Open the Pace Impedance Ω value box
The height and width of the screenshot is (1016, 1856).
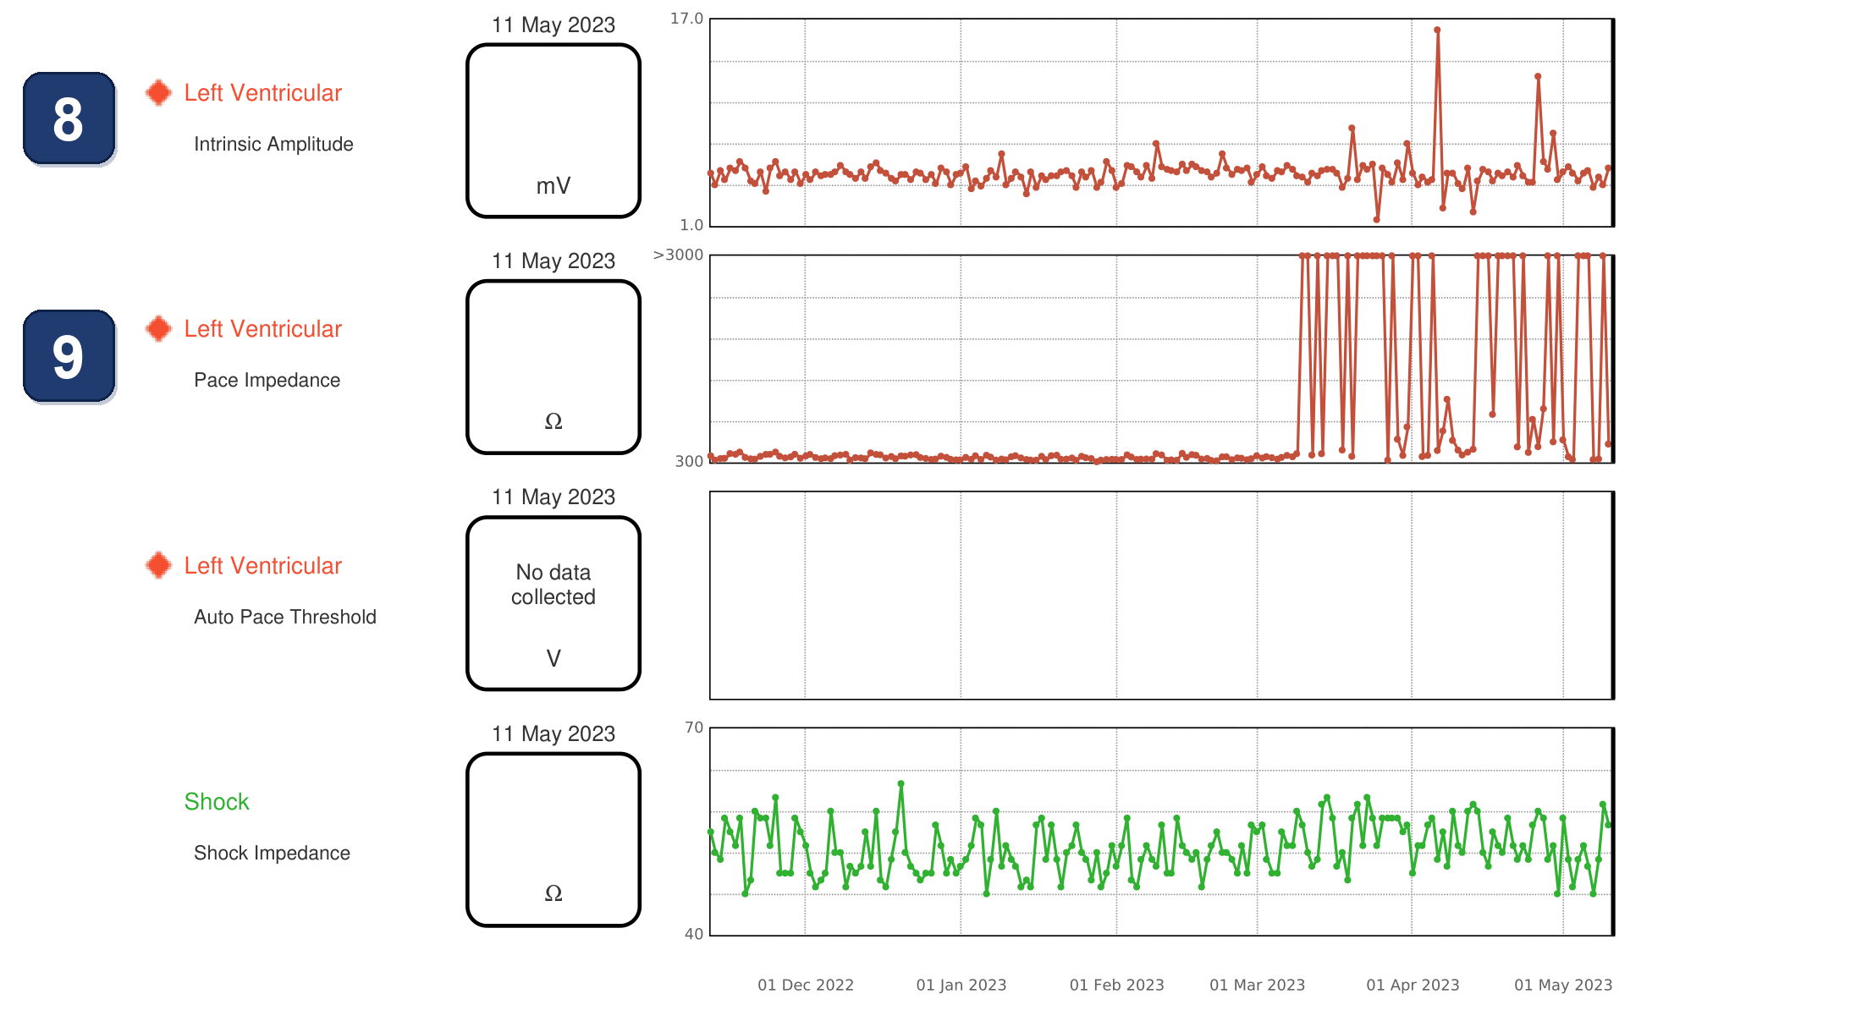pos(553,367)
